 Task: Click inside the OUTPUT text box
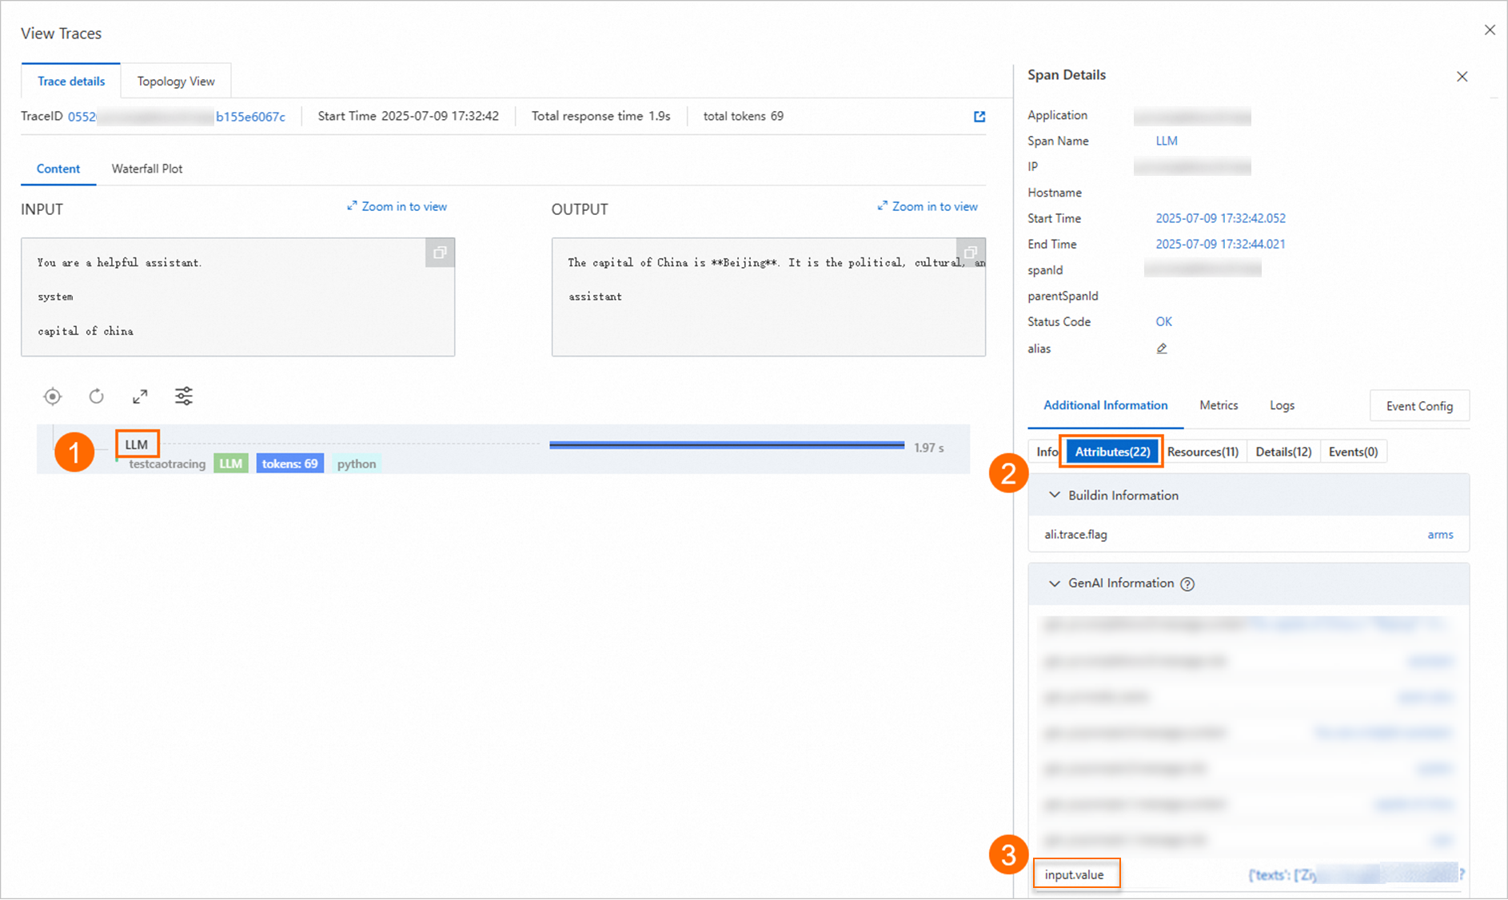pyautogui.click(x=768, y=297)
